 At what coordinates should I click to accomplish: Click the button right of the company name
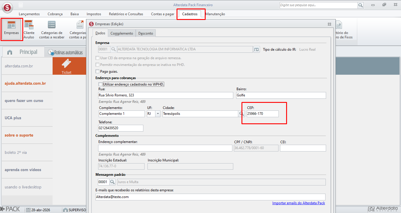[256, 49]
